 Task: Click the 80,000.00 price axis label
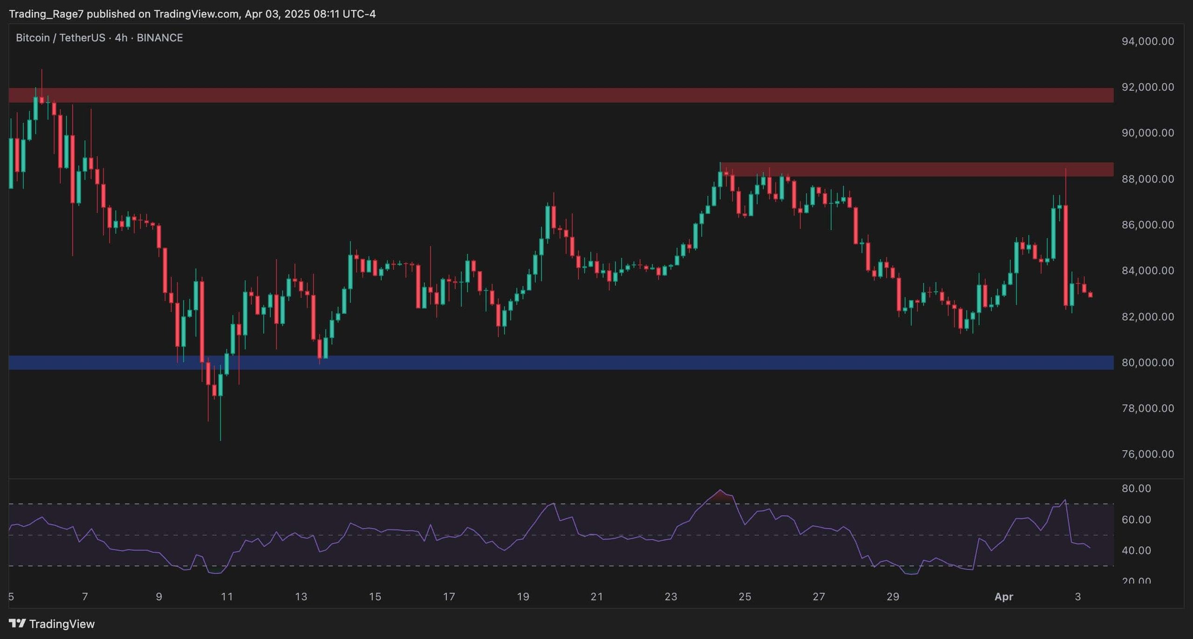pos(1147,363)
